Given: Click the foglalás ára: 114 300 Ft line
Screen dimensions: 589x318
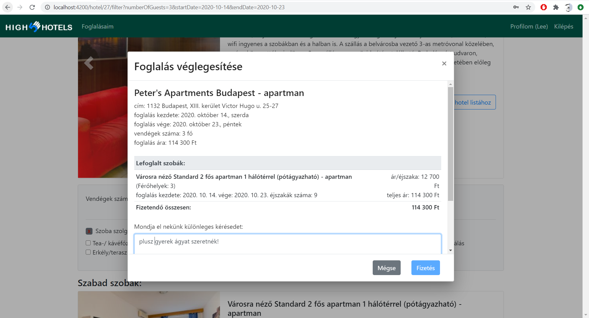Looking at the screenshot, I should point(165,143).
